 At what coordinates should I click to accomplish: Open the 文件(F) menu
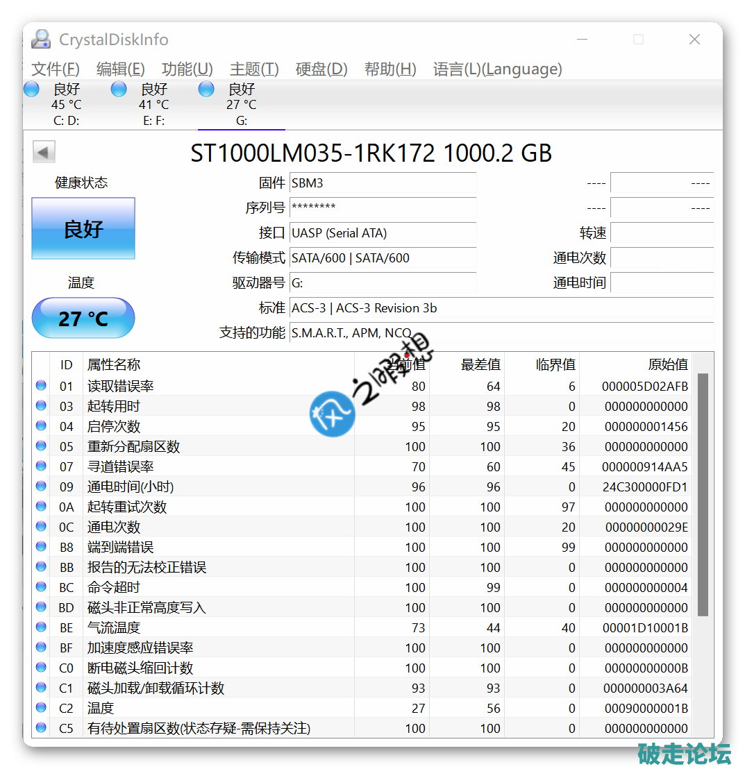[x=56, y=69]
